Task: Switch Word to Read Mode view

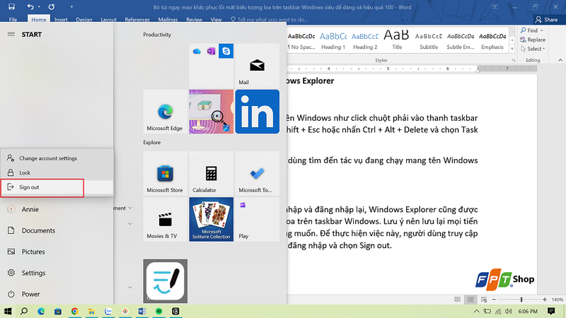Action: pos(457,300)
